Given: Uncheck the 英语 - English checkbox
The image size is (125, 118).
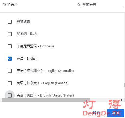Looking at the screenshot, I should click(10, 59).
